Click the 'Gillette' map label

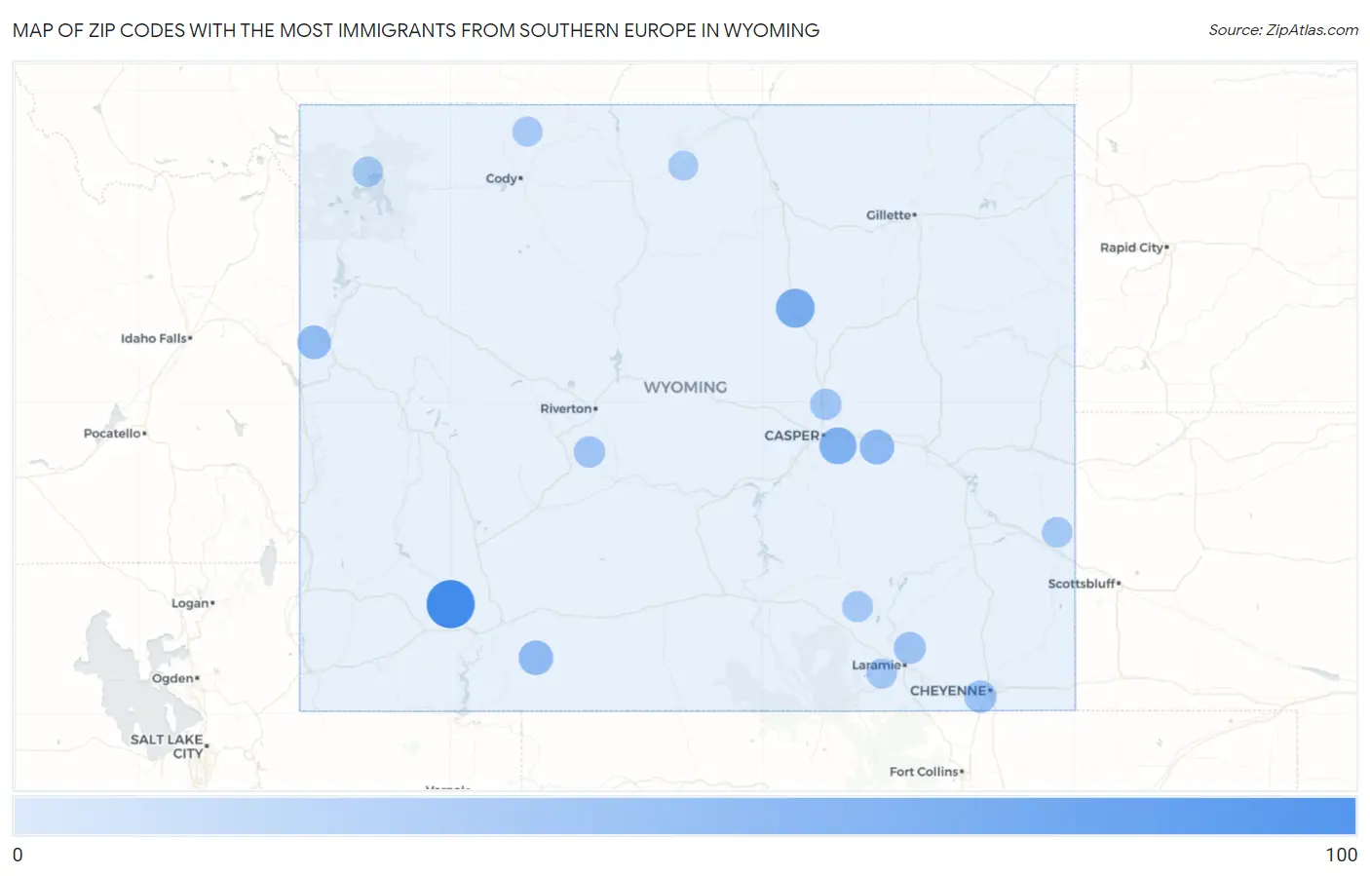point(889,215)
